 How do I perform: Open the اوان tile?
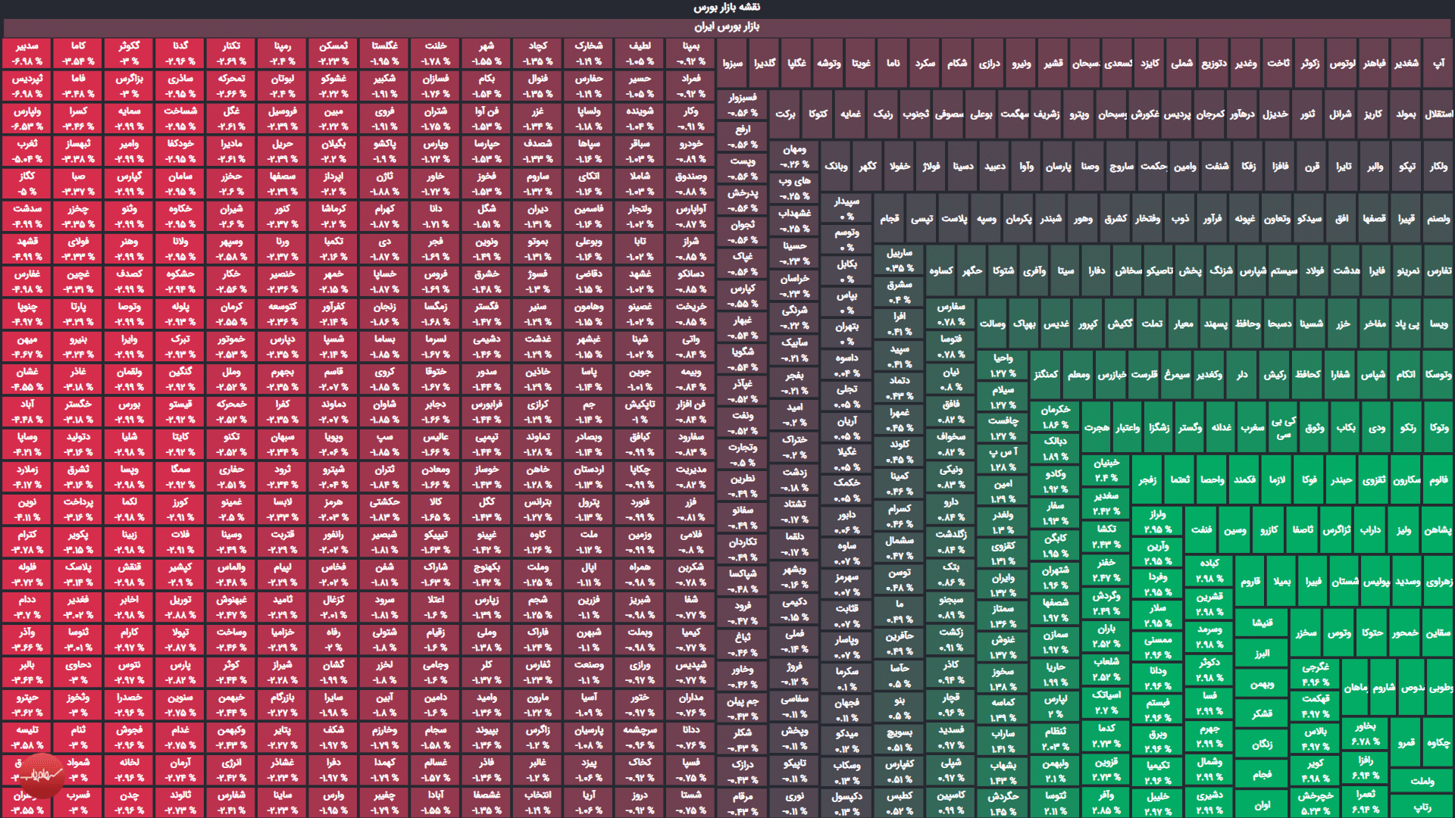click(1262, 805)
